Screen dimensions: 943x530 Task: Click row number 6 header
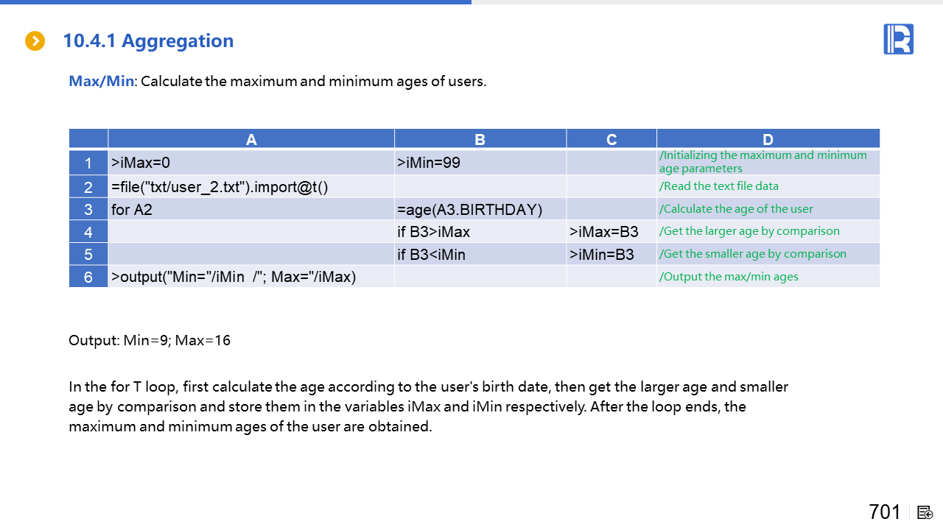pyautogui.click(x=88, y=277)
